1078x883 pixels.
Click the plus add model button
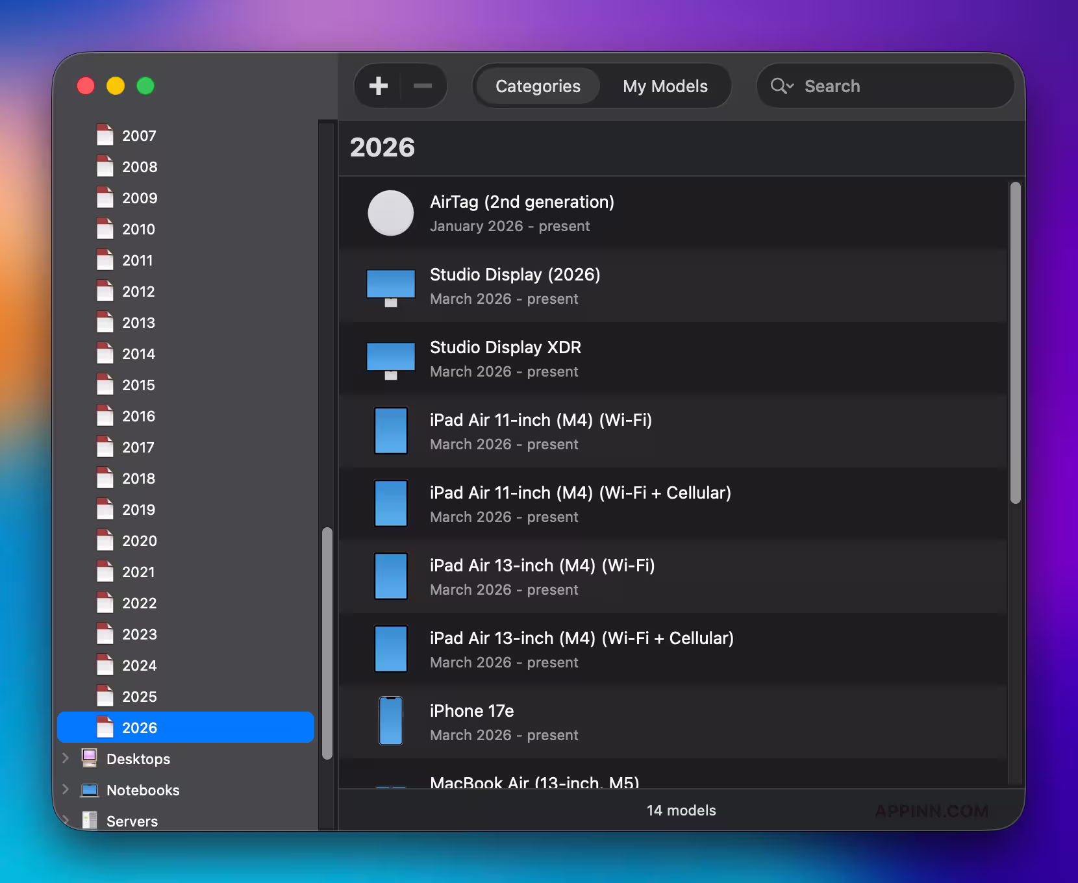[x=378, y=86]
